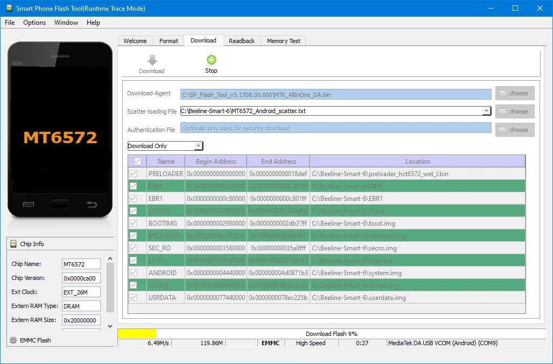Screen dimensions: 553x364
Task: Click the Download-Agent path field
Action: 336,94
